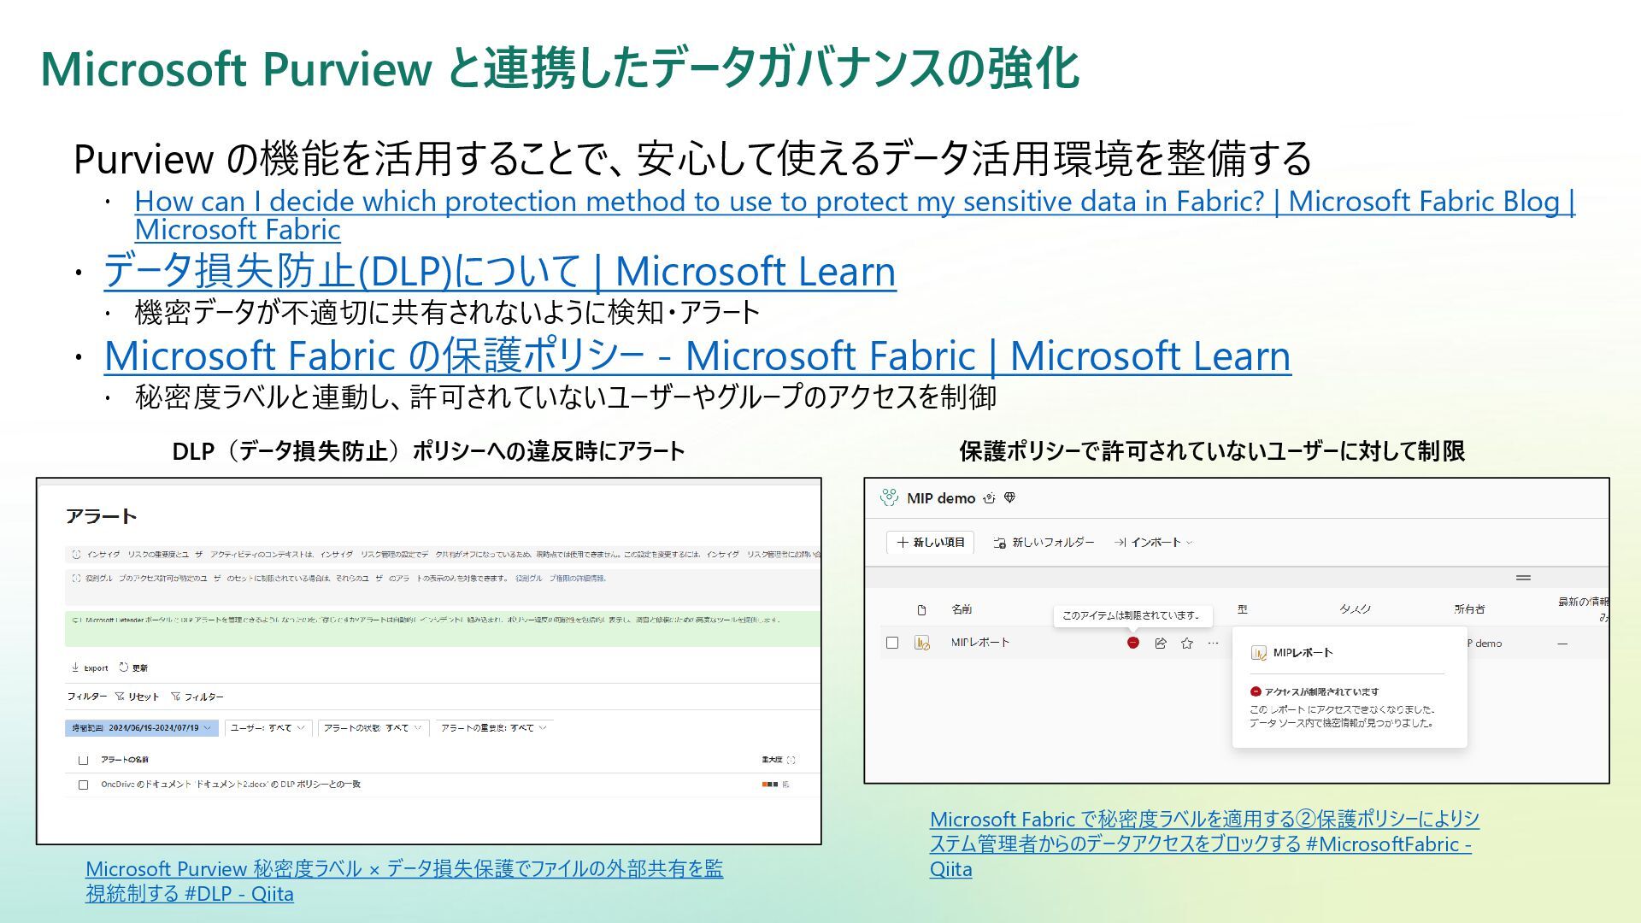Click the リセット filter reset icon
The width and height of the screenshot is (1641, 923).
tap(121, 697)
